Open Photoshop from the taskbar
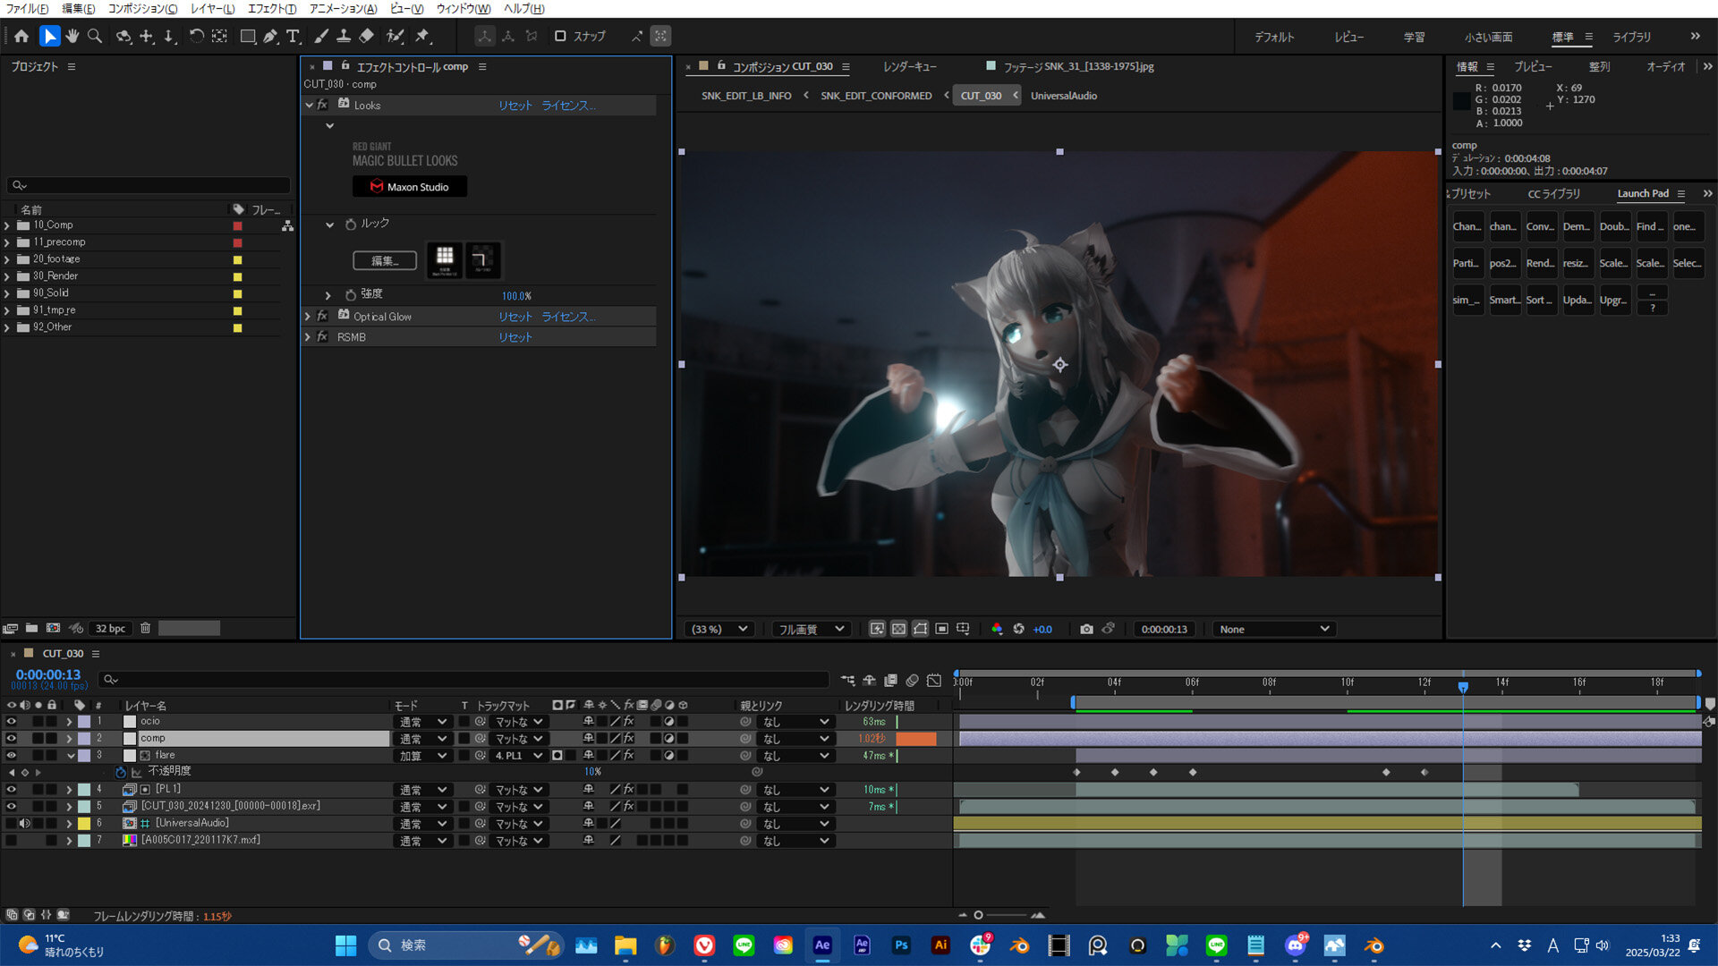The width and height of the screenshot is (1718, 966). tap(901, 945)
